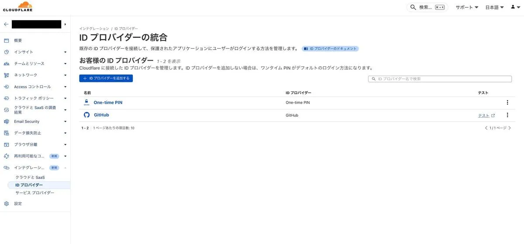Open the user account icon menu

pos(515,7)
